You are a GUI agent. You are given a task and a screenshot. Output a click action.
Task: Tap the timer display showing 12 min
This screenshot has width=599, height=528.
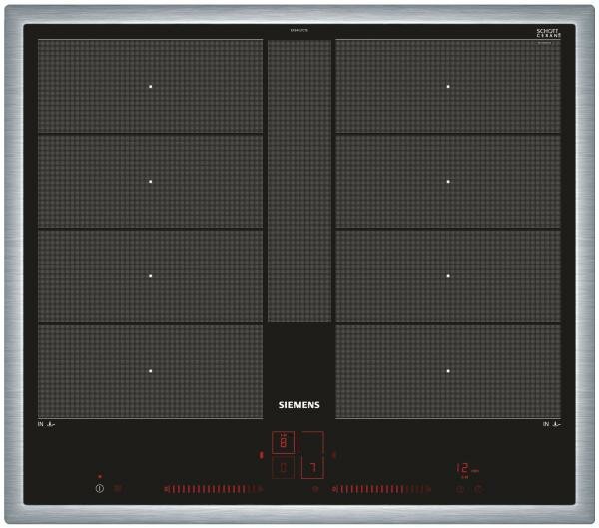click(465, 468)
